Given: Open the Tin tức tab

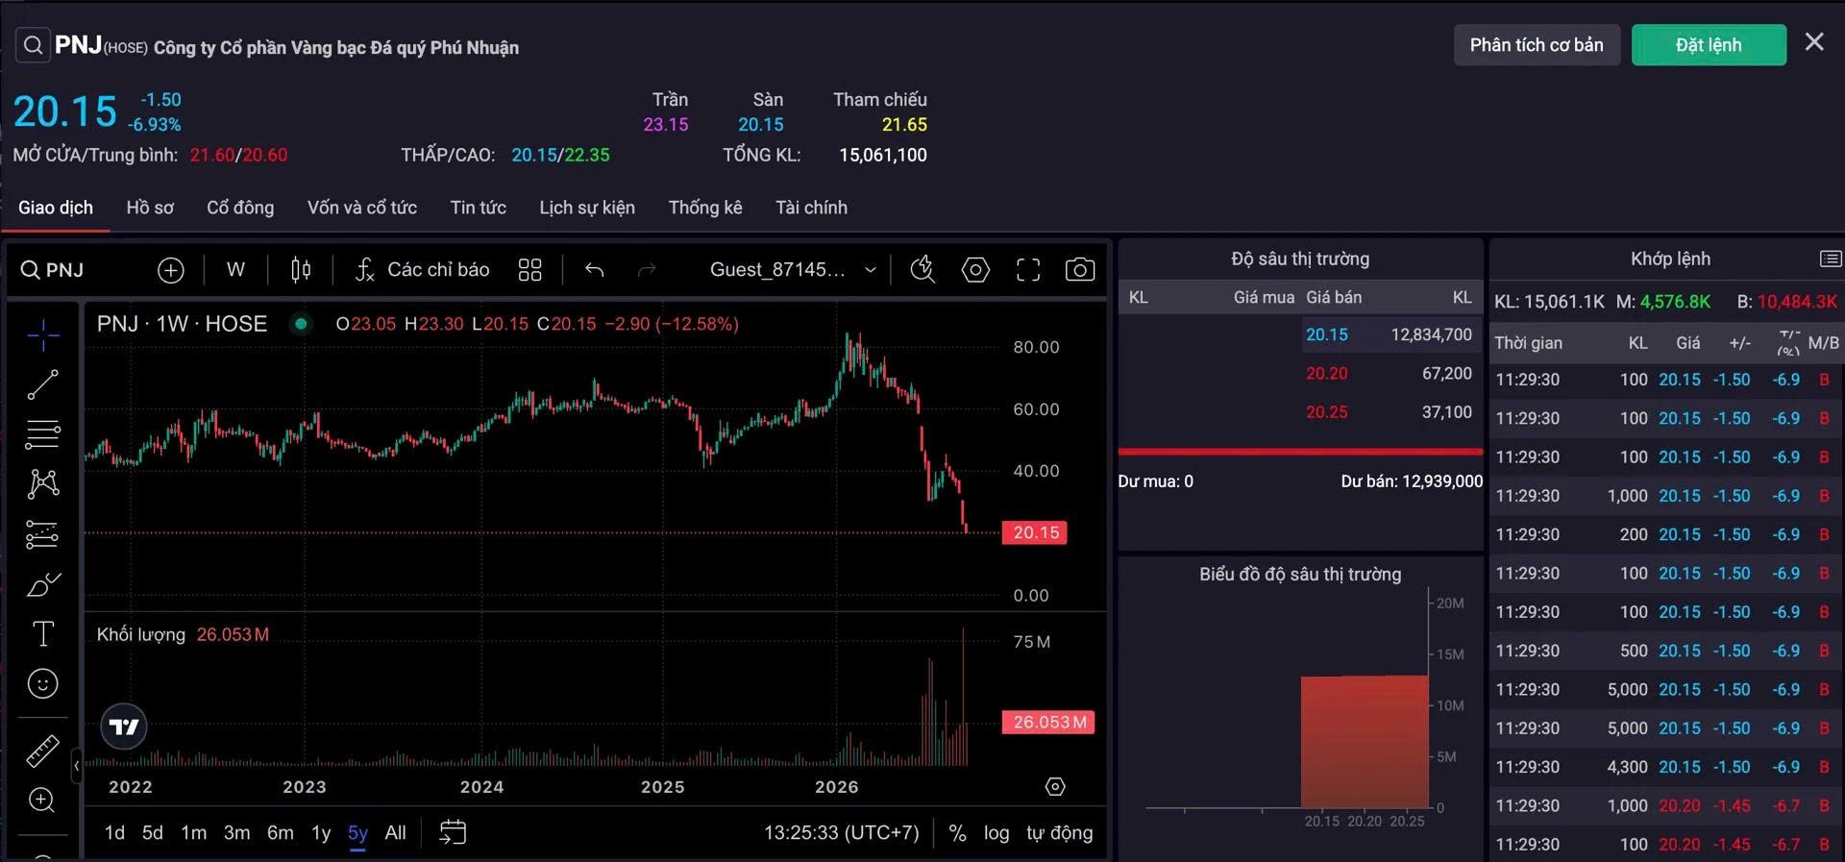Looking at the screenshot, I should coord(479,208).
